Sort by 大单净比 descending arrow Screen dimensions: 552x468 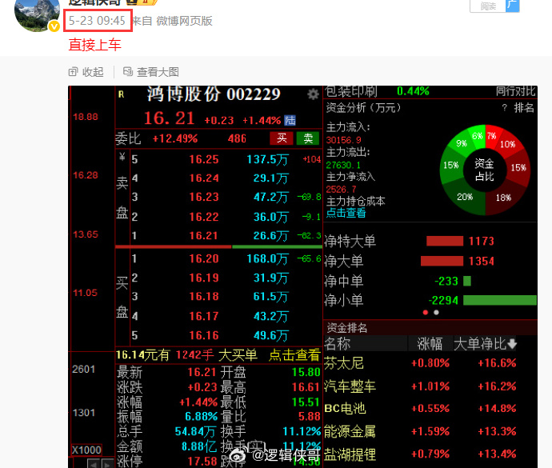[x=512, y=344]
